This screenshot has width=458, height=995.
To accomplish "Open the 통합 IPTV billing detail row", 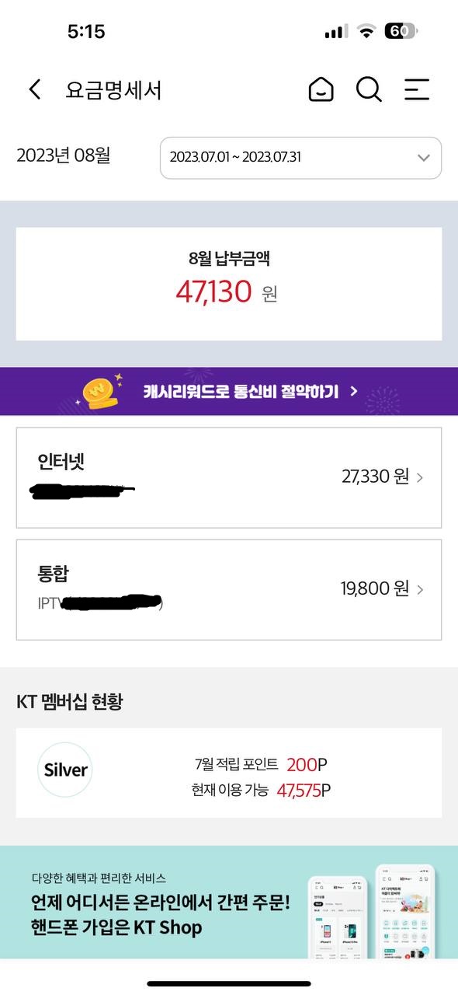I will 229,589.
